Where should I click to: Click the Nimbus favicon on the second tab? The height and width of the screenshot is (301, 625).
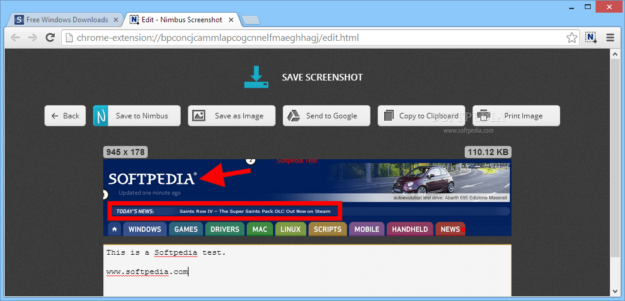coord(134,20)
